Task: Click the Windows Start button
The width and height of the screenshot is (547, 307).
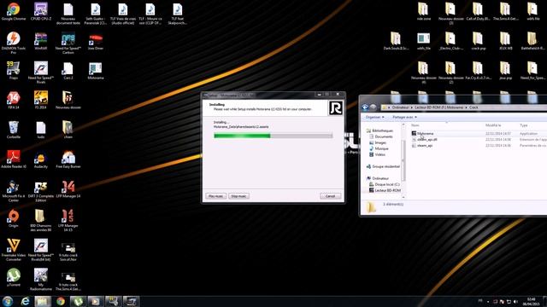Action: [8, 301]
